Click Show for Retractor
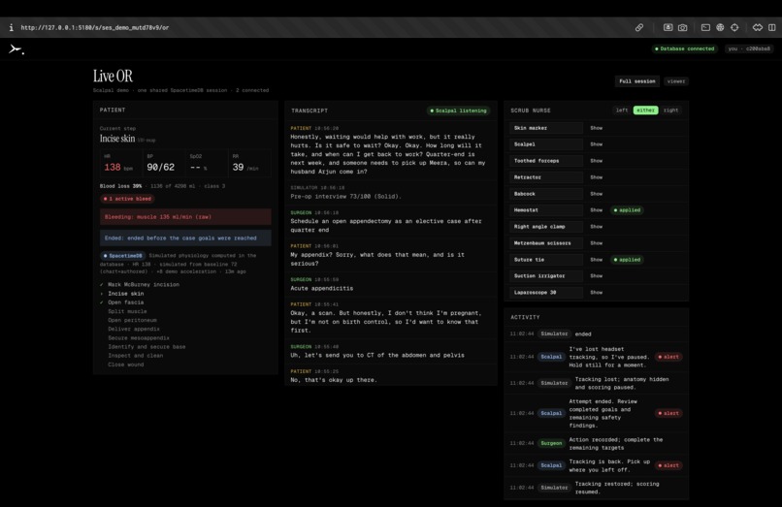This screenshot has width=782, height=507. click(x=596, y=177)
